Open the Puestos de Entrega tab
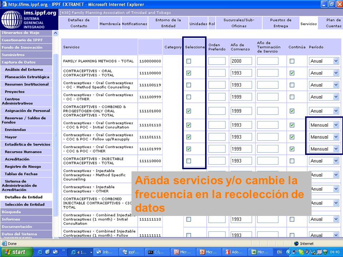343x257 pixels. 281,23
